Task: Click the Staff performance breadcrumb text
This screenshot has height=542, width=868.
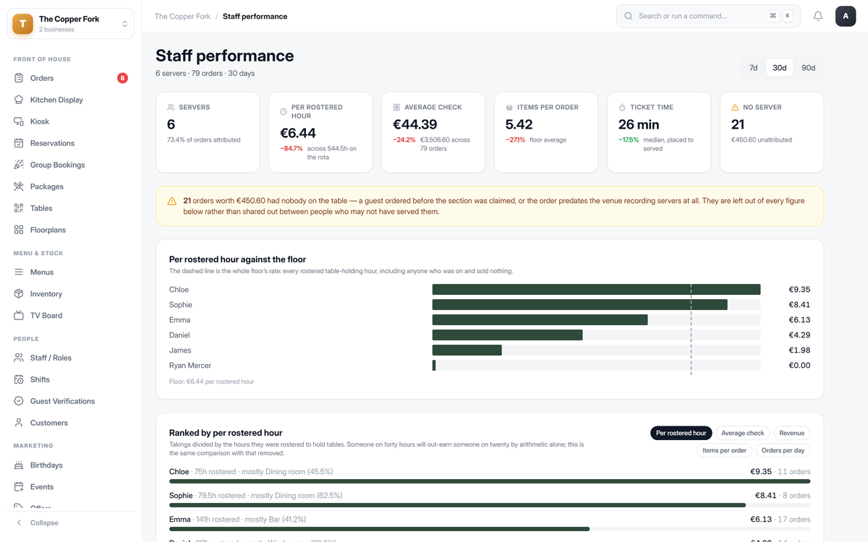Action: [x=255, y=16]
